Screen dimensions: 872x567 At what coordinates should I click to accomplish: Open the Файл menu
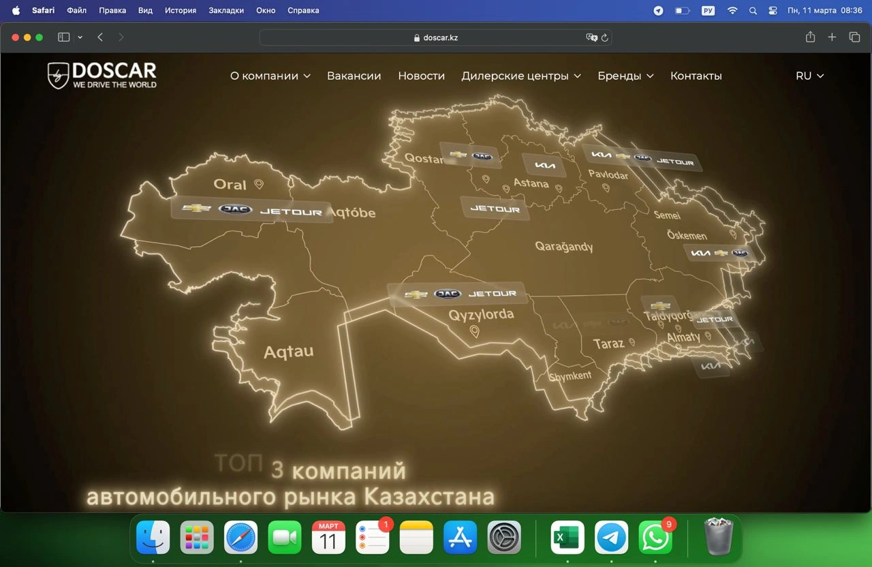click(76, 10)
